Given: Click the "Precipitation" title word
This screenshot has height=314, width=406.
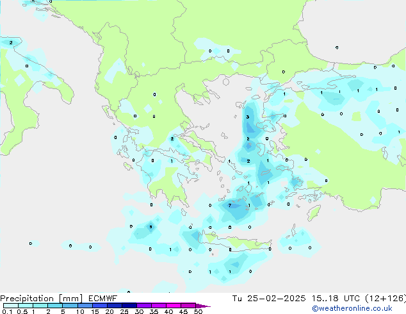Looking at the screenshot, I should (x=27, y=299).
